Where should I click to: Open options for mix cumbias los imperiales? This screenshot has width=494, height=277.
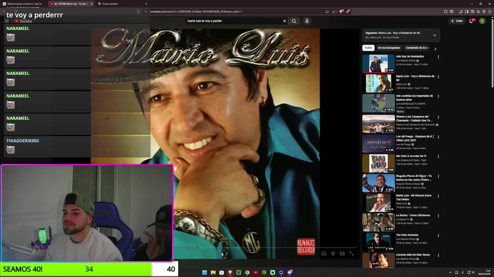click(438, 96)
